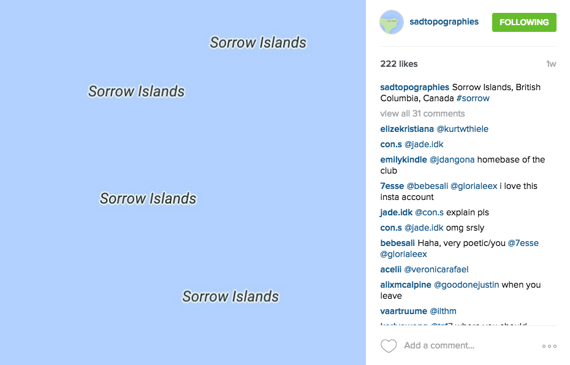Visit emilykindle's profile
570x365 pixels.
[x=403, y=159]
